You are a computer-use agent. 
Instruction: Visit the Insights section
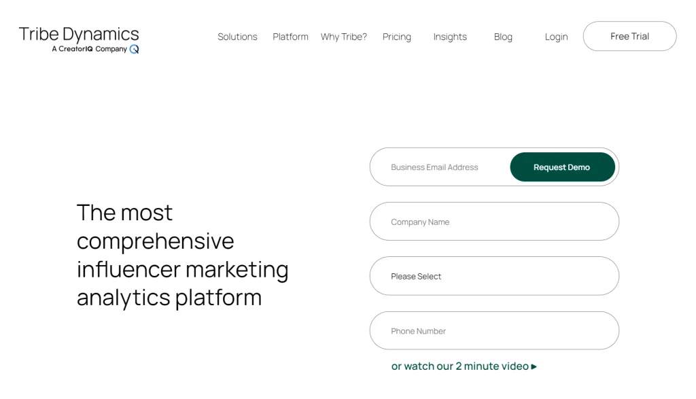(450, 37)
